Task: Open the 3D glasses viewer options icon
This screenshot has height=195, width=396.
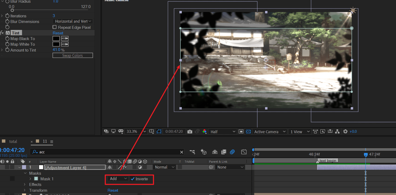Action: click(121, 131)
